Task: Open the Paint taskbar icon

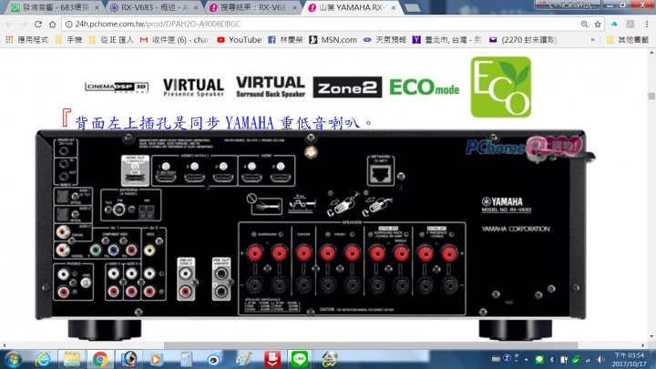Action: 243,359
